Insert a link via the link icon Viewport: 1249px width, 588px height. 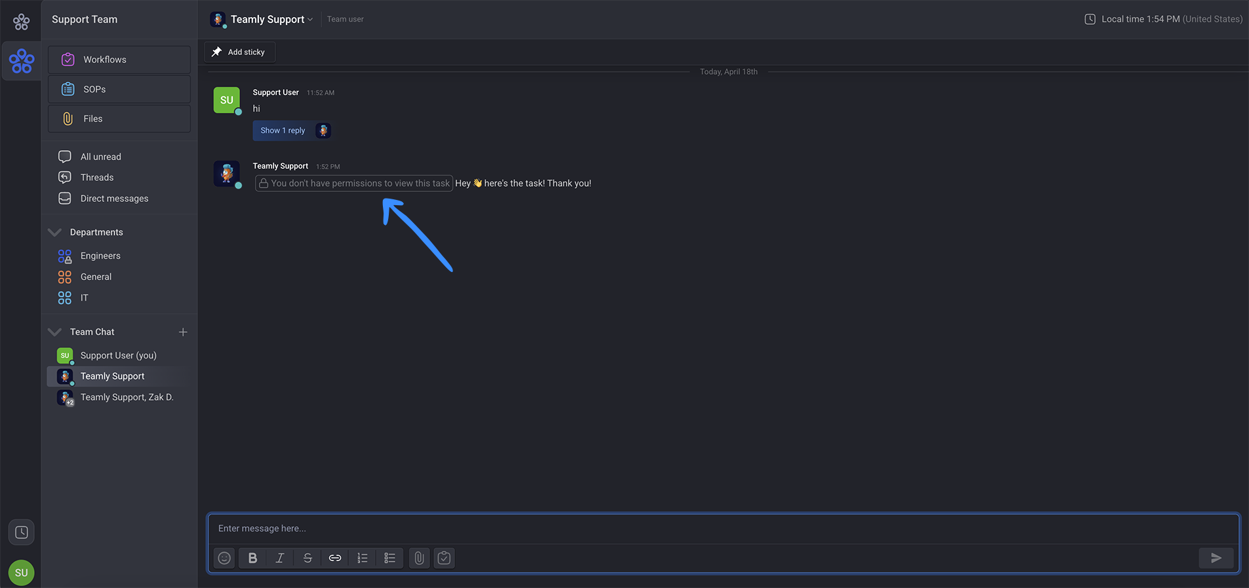coord(335,558)
